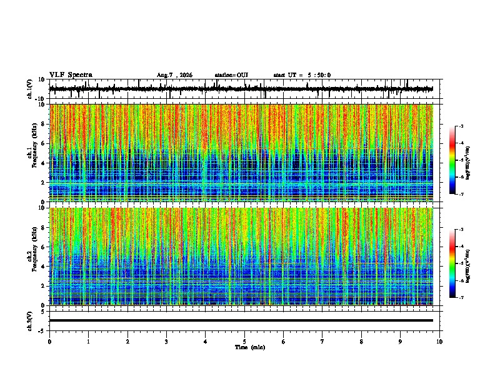
Task: Click the ch.1 voltage waveform trace
Action: pyautogui.click(x=241, y=89)
